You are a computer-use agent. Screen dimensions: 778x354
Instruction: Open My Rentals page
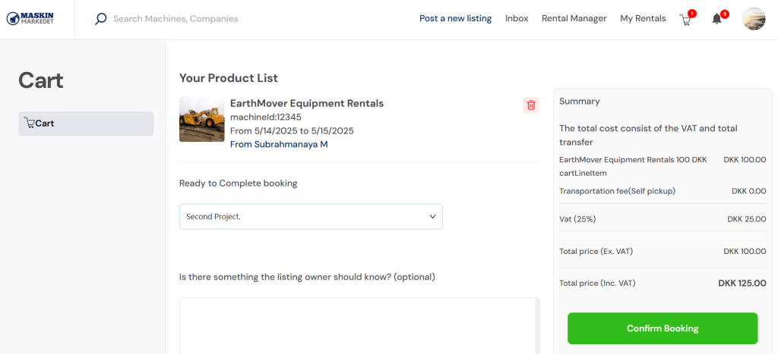[643, 19]
